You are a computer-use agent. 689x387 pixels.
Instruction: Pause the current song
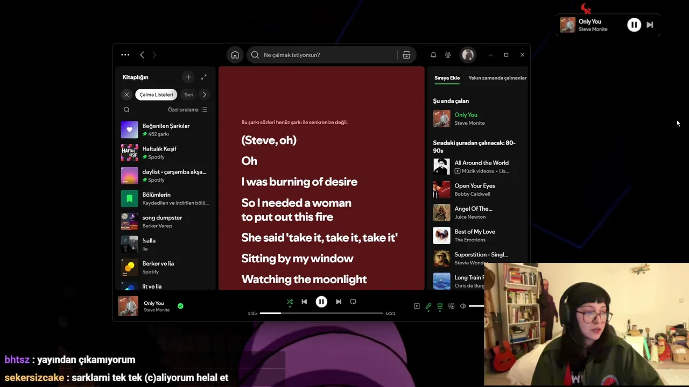click(x=321, y=302)
